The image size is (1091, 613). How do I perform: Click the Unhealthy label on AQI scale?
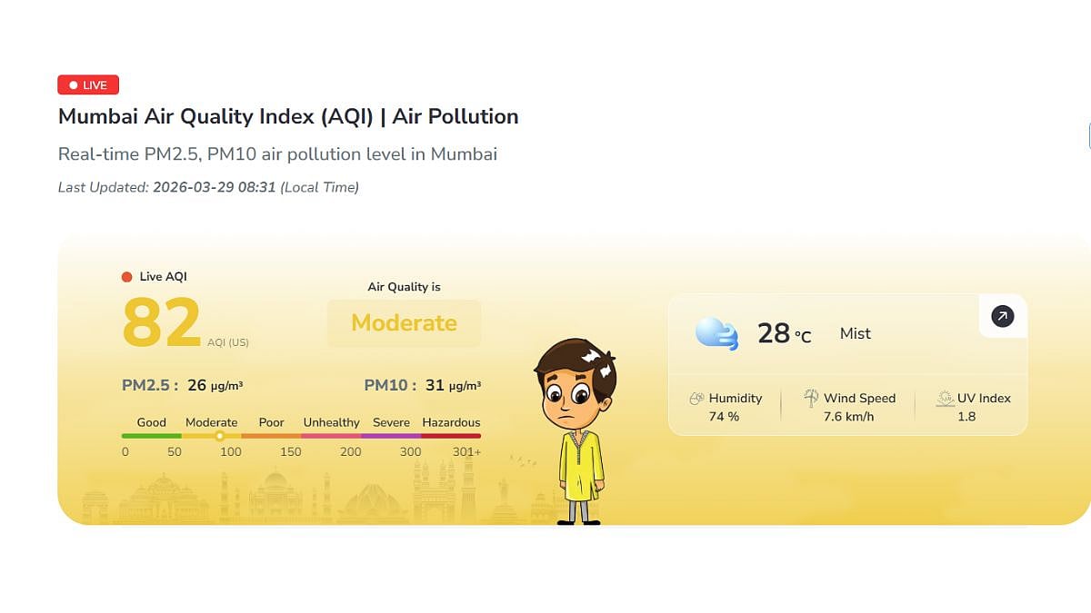(x=331, y=422)
